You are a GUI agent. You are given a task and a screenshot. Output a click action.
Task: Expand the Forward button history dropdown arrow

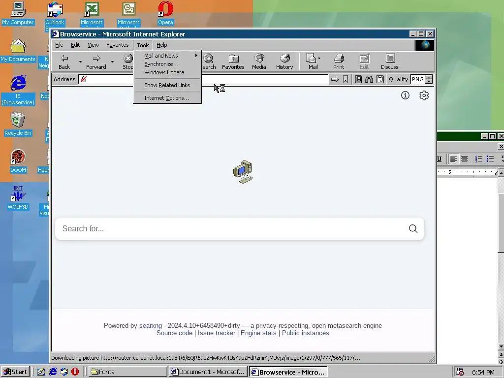tap(112, 62)
